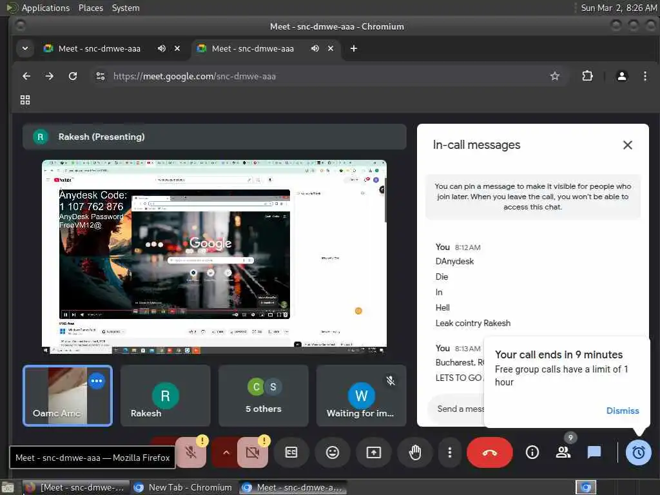Close the In-call messages panel
The width and height of the screenshot is (660, 495).
click(628, 145)
